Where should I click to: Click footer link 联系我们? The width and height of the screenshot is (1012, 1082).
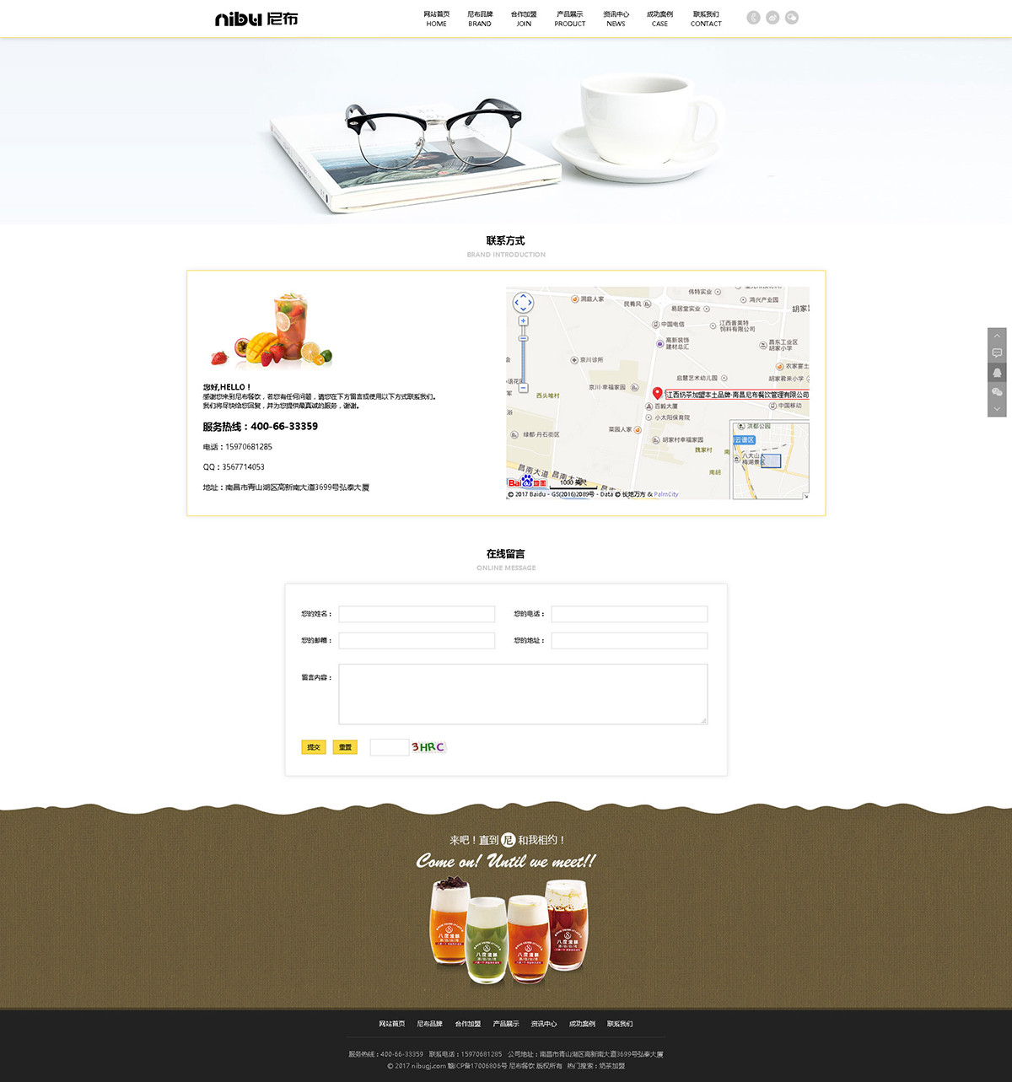(620, 1024)
